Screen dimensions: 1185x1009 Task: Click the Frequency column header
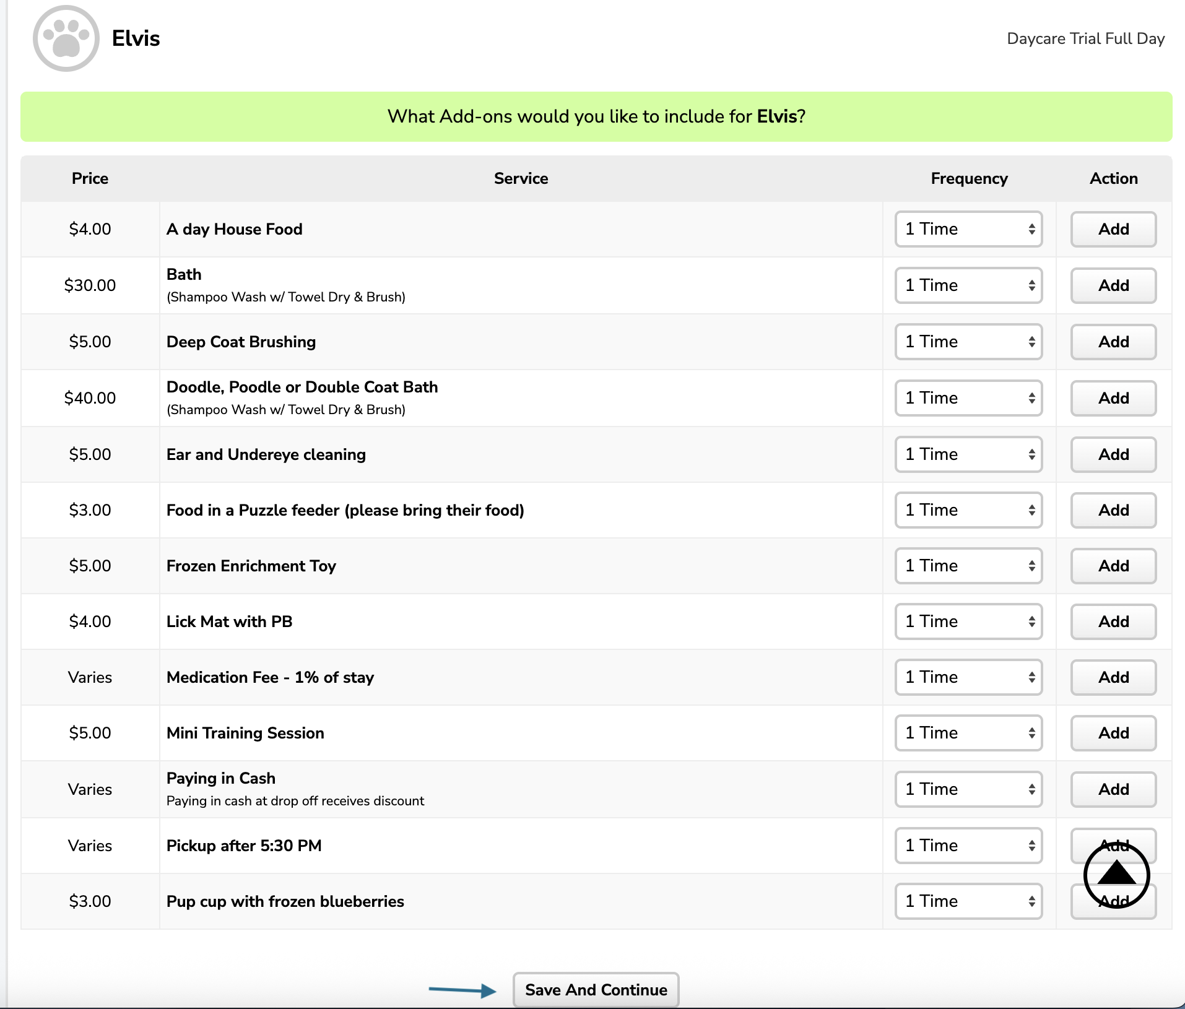click(969, 178)
